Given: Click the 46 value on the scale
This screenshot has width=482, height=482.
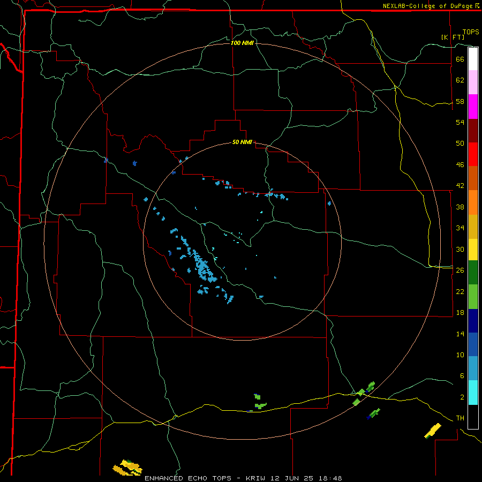Looking at the screenshot, I should (x=460, y=165).
